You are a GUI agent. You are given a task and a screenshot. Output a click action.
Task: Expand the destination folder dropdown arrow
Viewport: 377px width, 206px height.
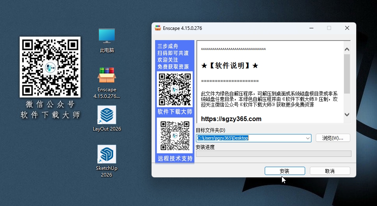click(x=307, y=138)
